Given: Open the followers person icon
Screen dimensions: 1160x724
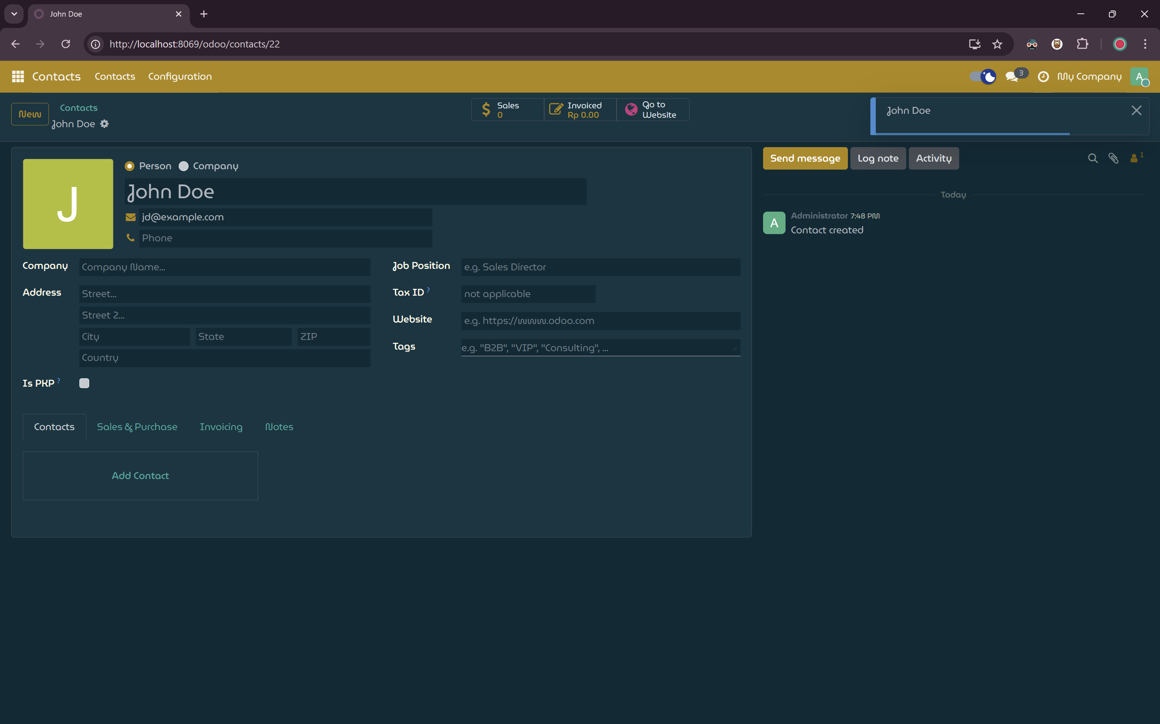Looking at the screenshot, I should click(x=1134, y=158).
